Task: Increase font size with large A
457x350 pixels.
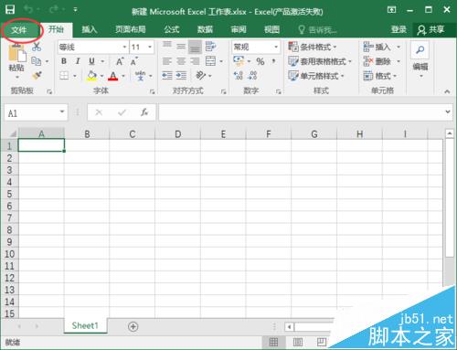Action: tap(120, 61)
